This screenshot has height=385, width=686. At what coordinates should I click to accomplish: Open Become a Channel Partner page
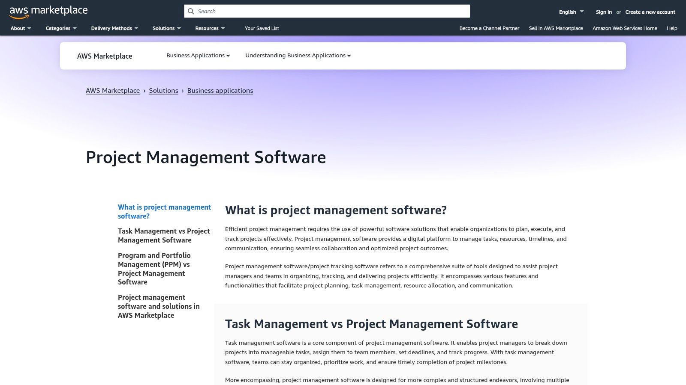489,28
